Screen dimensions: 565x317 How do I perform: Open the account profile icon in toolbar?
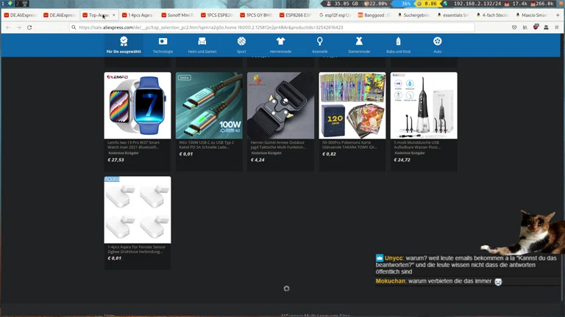(547, 27)
